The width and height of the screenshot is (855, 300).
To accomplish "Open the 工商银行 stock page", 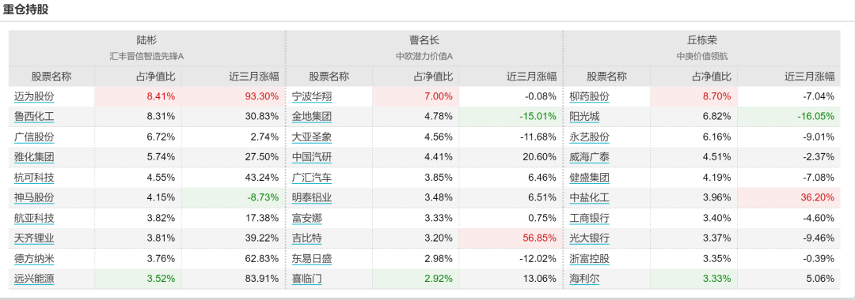I will [x=590, y=219].
